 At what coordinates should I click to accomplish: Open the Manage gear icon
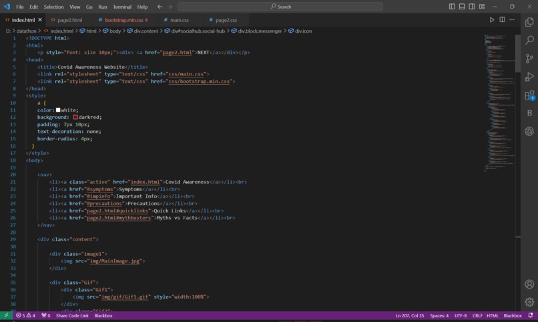[x=529, y=302]
